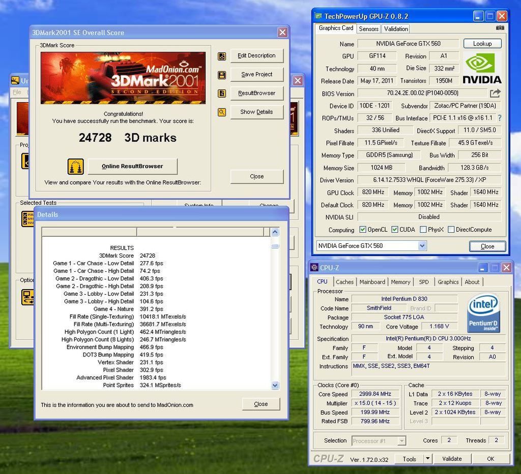Click GPU-Z screenshot camera icon

(x=500, y=28)
